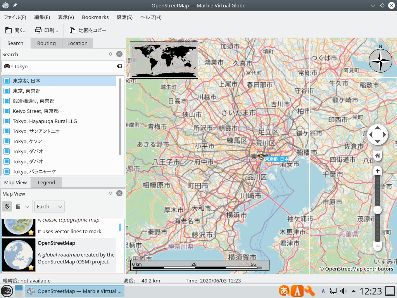The image size is (397, 298).
Task: Open the application launcher in taskbar
Action: 7,291
